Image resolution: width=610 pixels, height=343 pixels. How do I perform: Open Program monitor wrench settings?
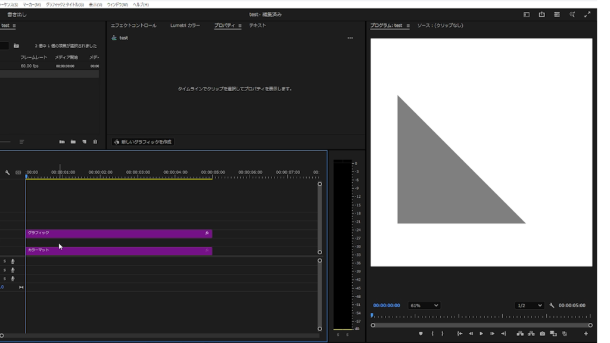(x=552, y=305)
